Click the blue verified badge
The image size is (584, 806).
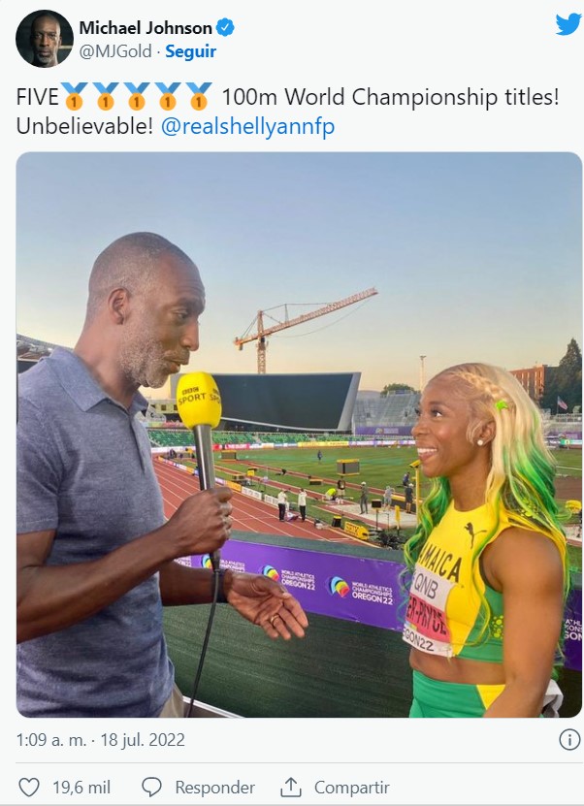point(225,27)
